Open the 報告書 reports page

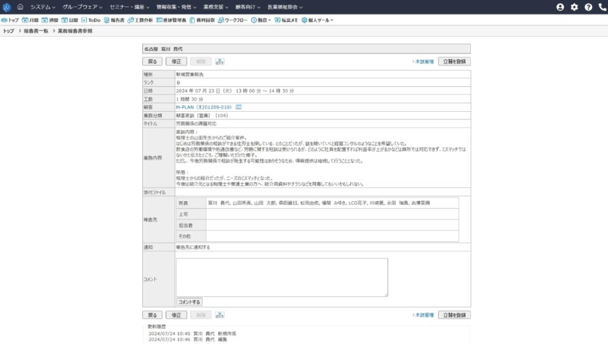[x=114, y=20]
